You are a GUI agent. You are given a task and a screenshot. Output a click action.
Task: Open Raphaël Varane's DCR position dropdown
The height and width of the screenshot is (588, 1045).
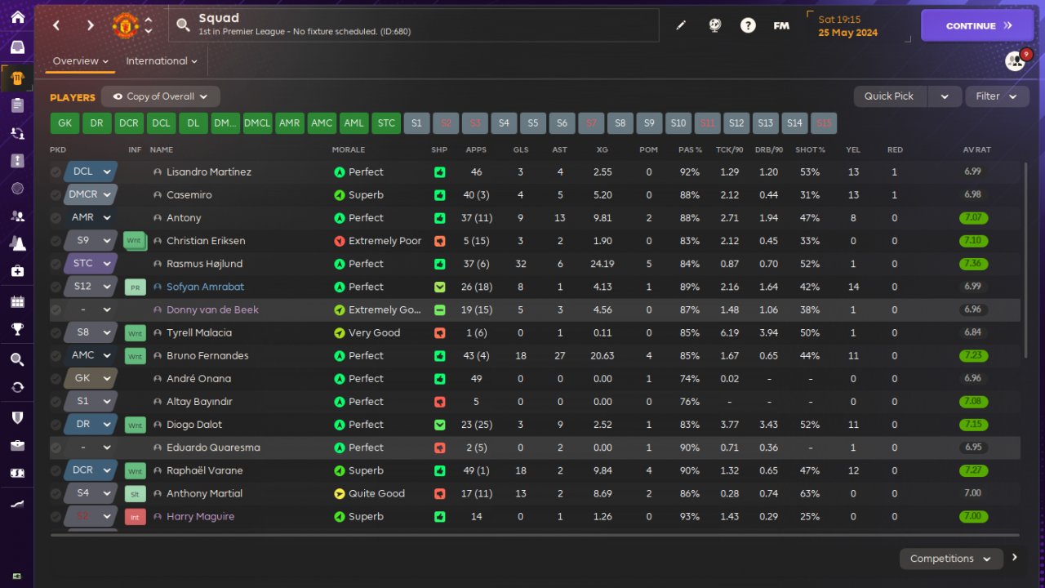92,470
